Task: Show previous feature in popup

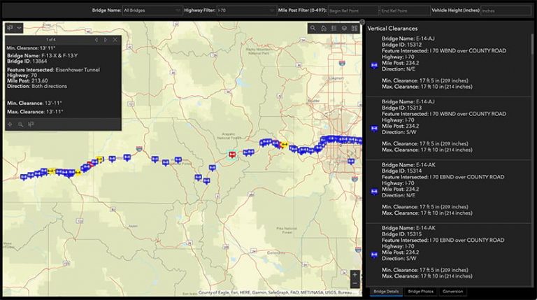Action: (96, 40)
